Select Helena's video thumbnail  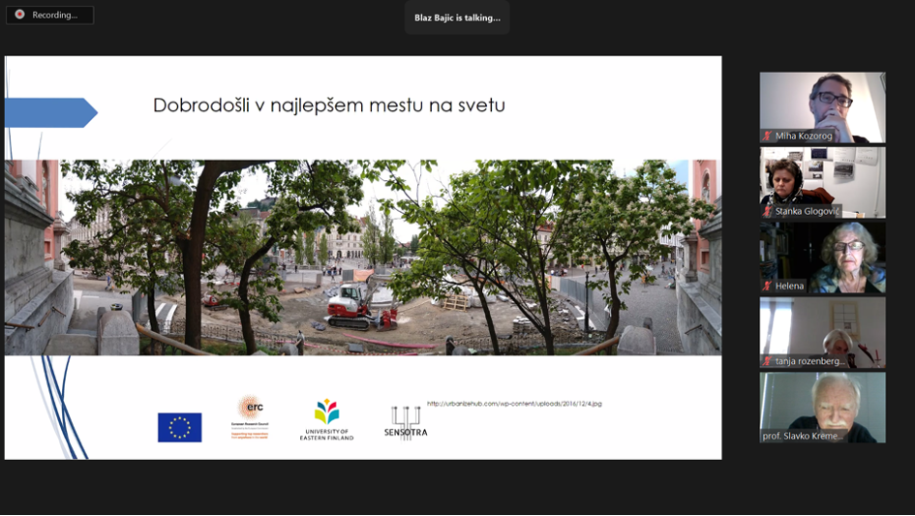click(x=822, y=258)
